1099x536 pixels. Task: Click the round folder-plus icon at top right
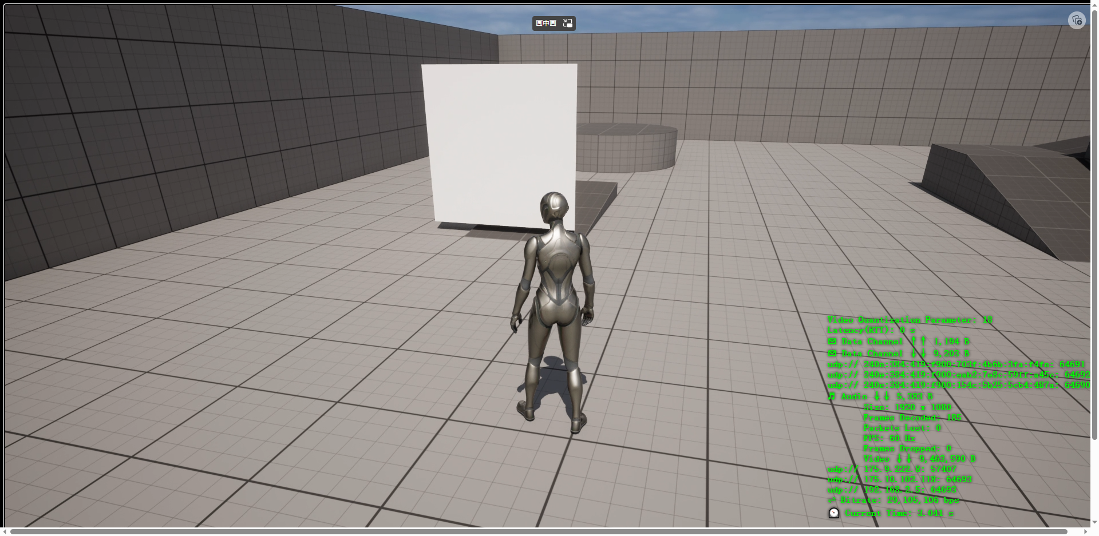click(1077, 20)
